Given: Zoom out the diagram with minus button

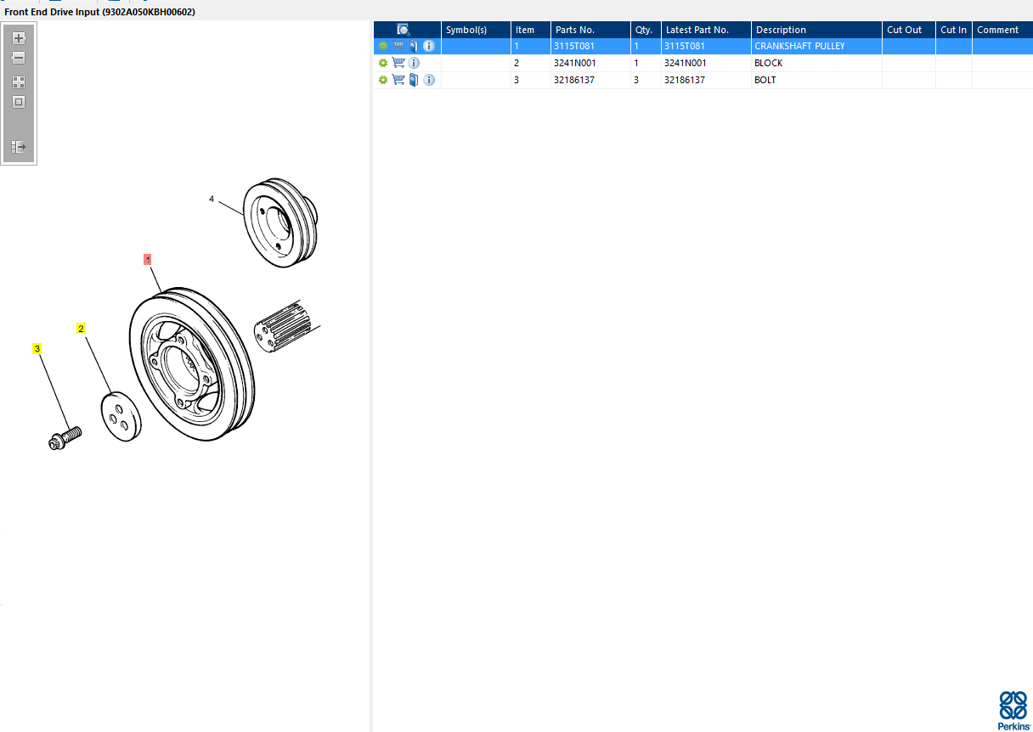Looking at the screenshot, I should click(x=19, y=58).
